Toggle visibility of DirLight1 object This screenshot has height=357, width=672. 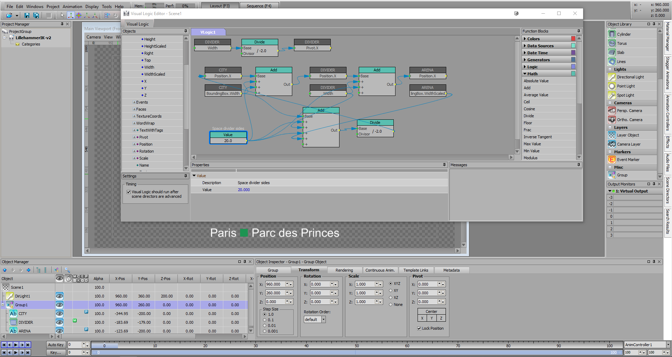59,296
